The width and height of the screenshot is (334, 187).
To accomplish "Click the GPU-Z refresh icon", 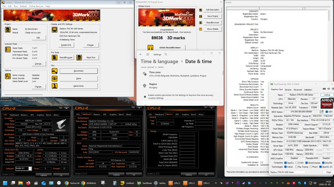I will (x=329, y=89).
